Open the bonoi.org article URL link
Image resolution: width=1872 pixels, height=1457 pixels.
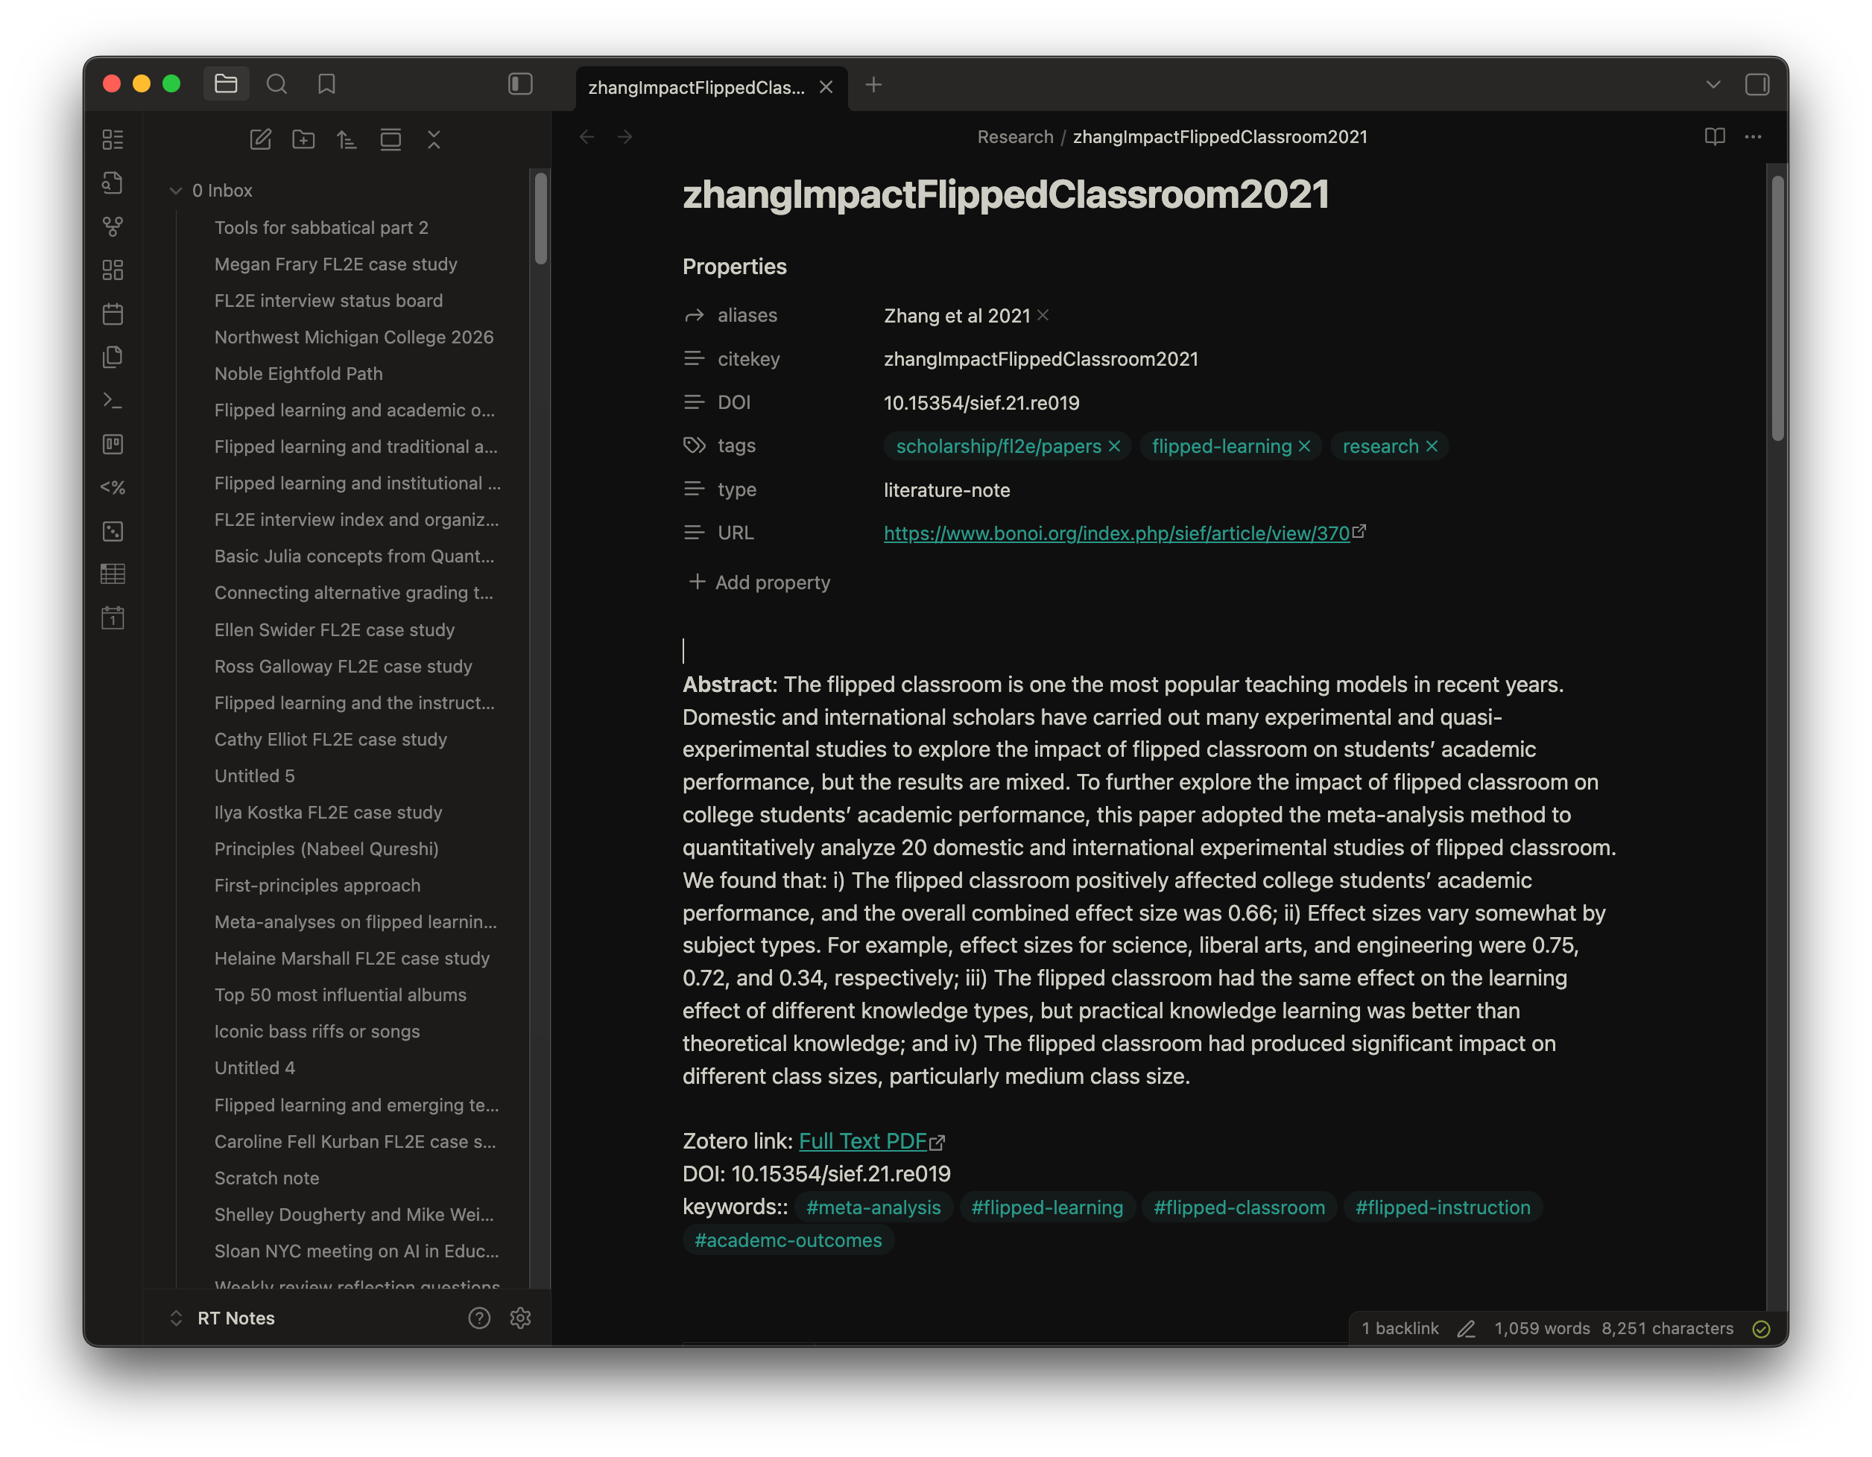tap(1116, 533)
